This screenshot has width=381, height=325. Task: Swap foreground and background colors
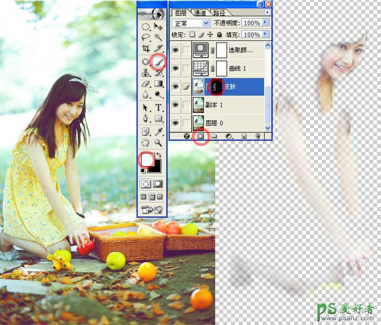click(159, 155)
